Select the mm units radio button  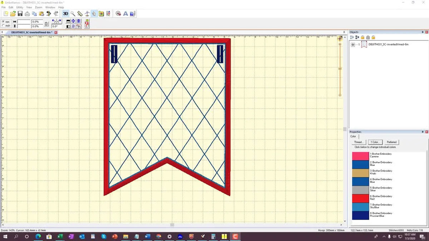click(4, 21)
